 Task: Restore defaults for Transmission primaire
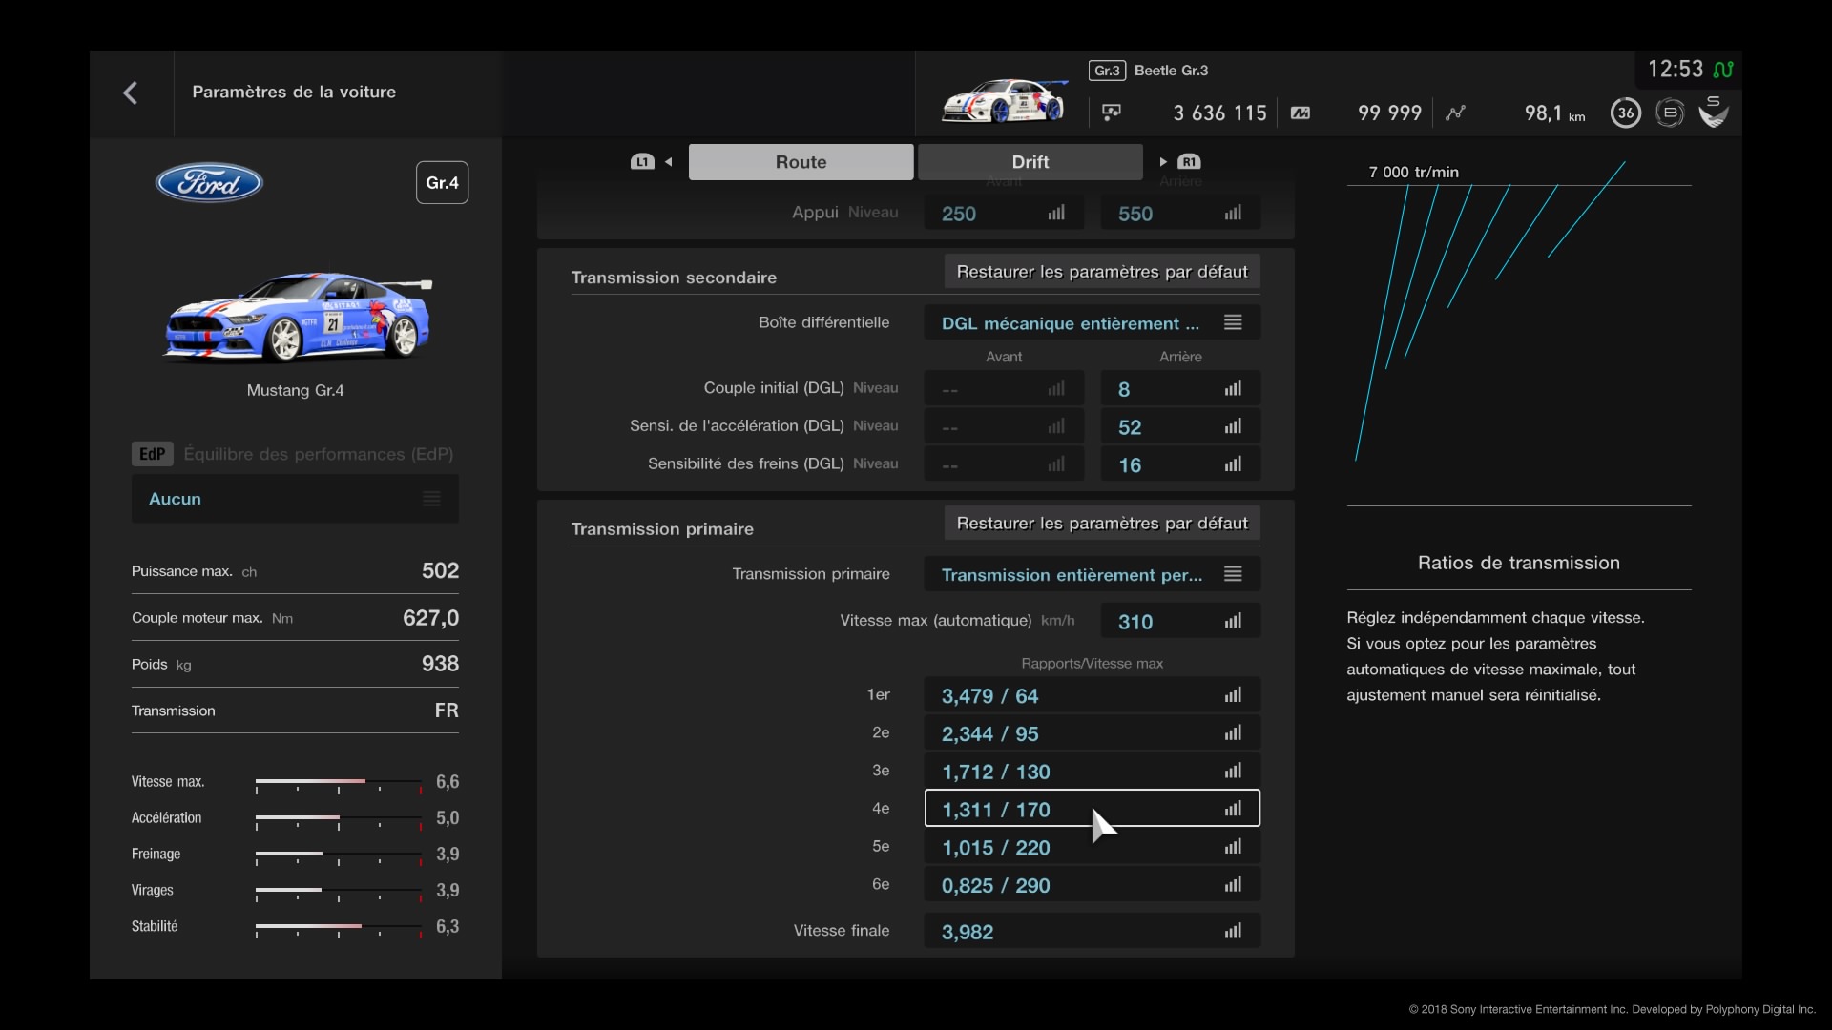(x=1102, y=524)
